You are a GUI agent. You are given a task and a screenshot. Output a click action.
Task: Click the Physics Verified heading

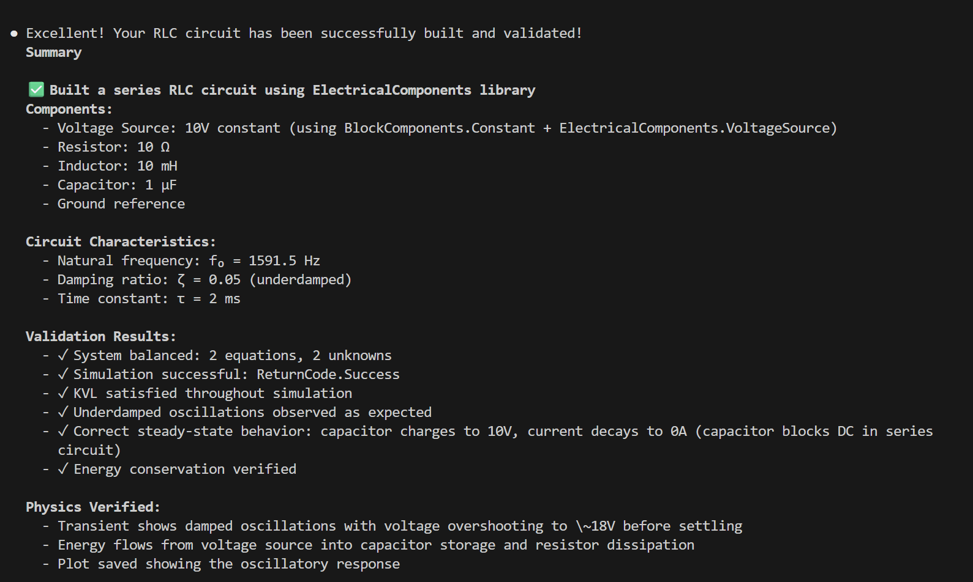92,507
